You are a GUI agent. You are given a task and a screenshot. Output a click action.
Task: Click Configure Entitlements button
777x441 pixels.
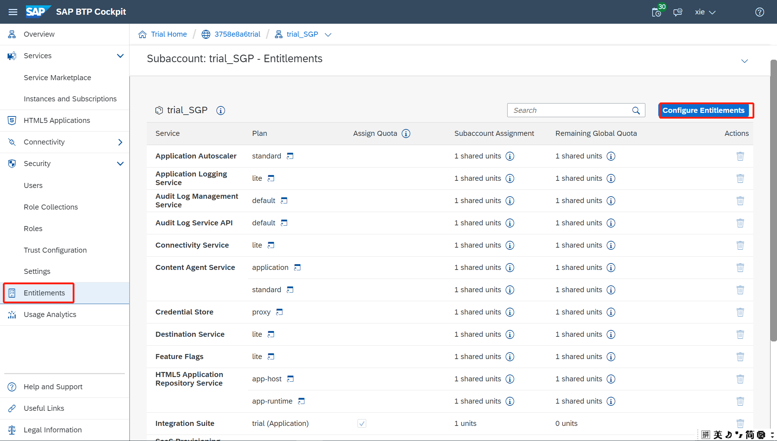[704, 110]
